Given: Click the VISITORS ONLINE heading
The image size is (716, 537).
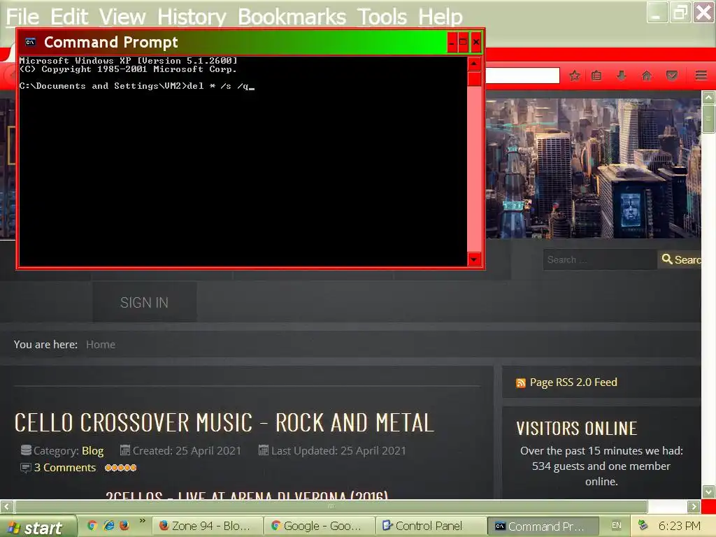Looking at the screenshot, I should pos(577,429).
